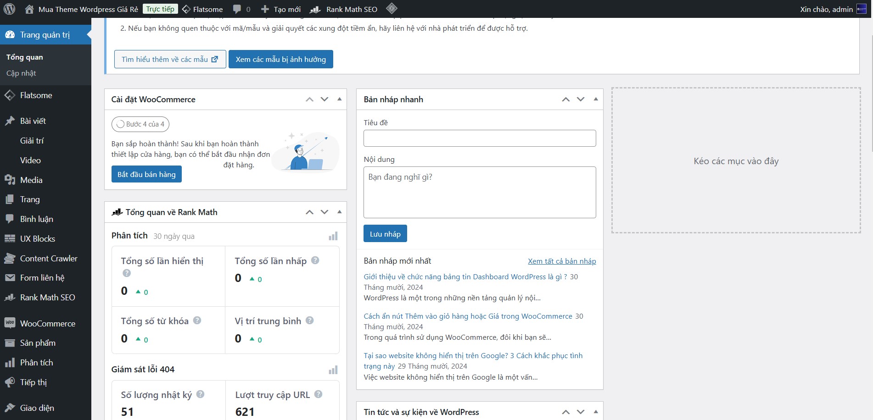Collapse Tin tức và sự kiện về WordPress panel

coord(596,412)
